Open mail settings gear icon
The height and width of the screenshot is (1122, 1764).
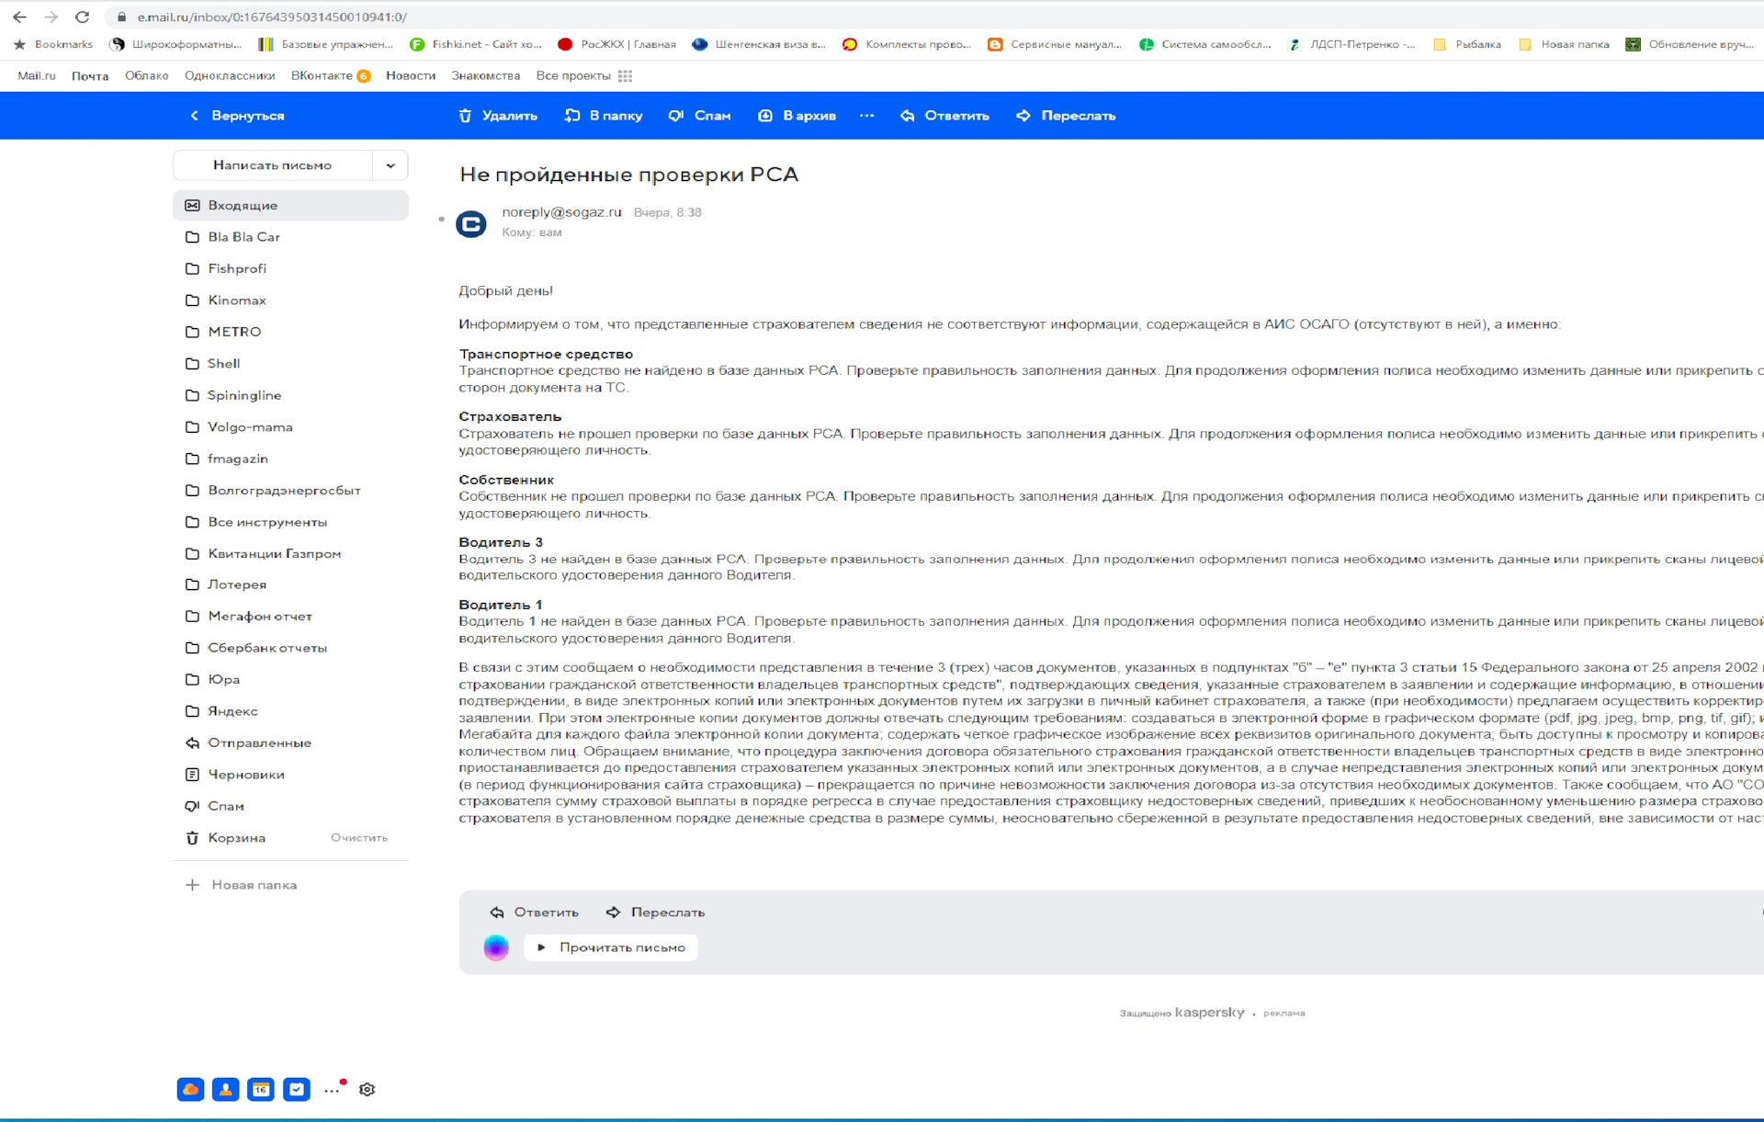[x=367, y=1089]
